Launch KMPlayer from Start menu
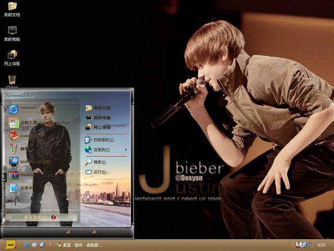334x251 pixels. pos(29,162)
